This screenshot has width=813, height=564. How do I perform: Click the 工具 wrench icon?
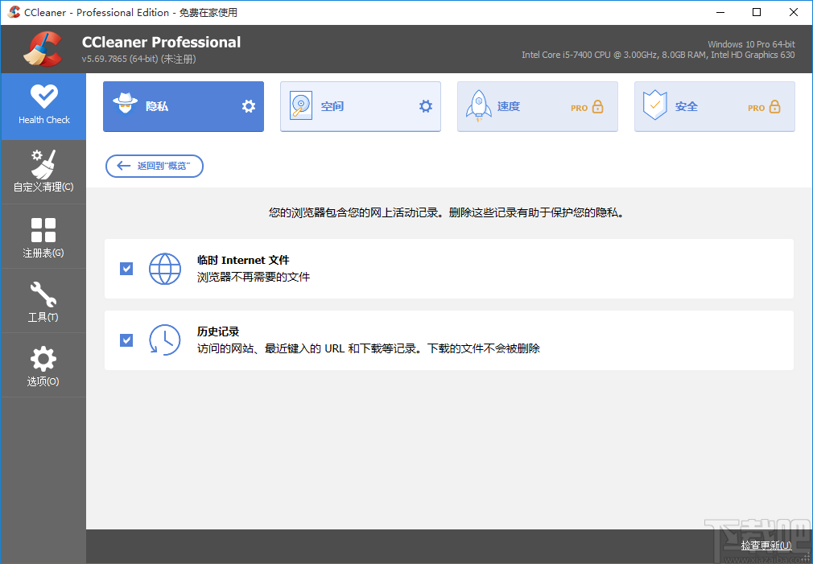[x=43, y=296]
